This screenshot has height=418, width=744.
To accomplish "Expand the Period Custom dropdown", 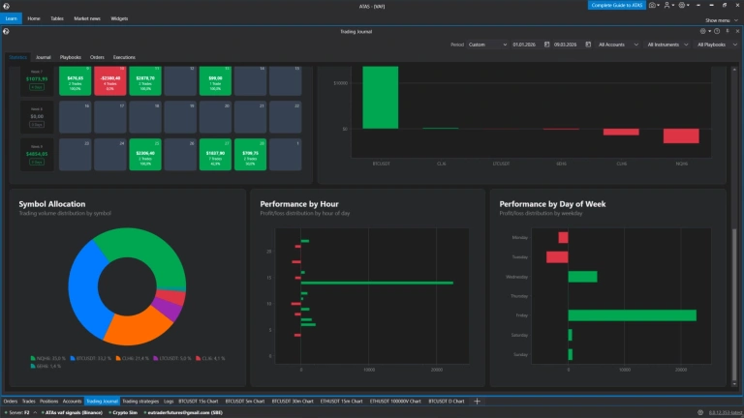I will tap(487, 45).
